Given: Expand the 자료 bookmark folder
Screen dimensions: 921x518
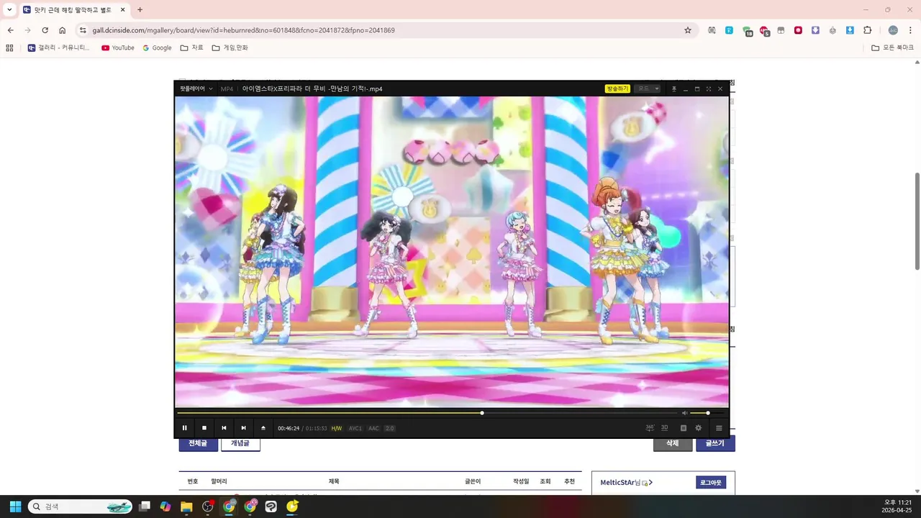Looking at the screenshot, I should pyautogui.click(x=191, y=47).
